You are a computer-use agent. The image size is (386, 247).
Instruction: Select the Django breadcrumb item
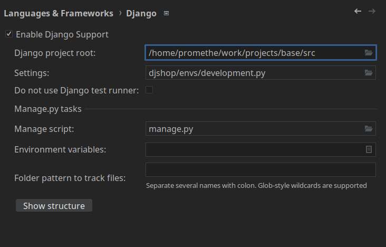pyautogui.click(x=141, y=13)
